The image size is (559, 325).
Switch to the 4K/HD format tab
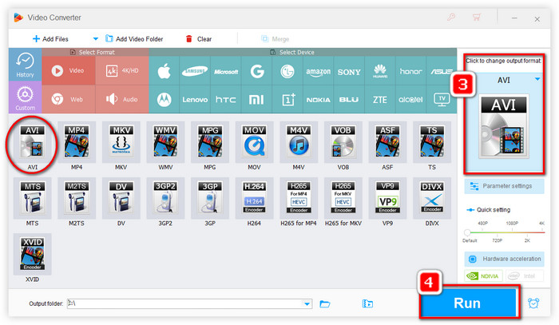(122, 70)
